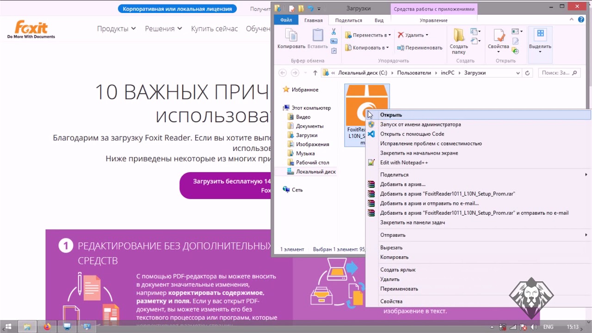Image resolution: width=592 pixels, height=333 pixels.
Task: Select 'Сеть' in the navigation pane
Action: pos(297,190)
